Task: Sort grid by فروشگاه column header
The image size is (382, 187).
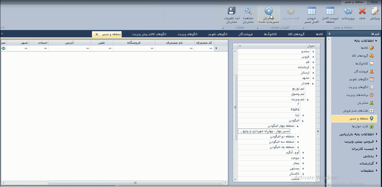Action: tap(134, 42)
